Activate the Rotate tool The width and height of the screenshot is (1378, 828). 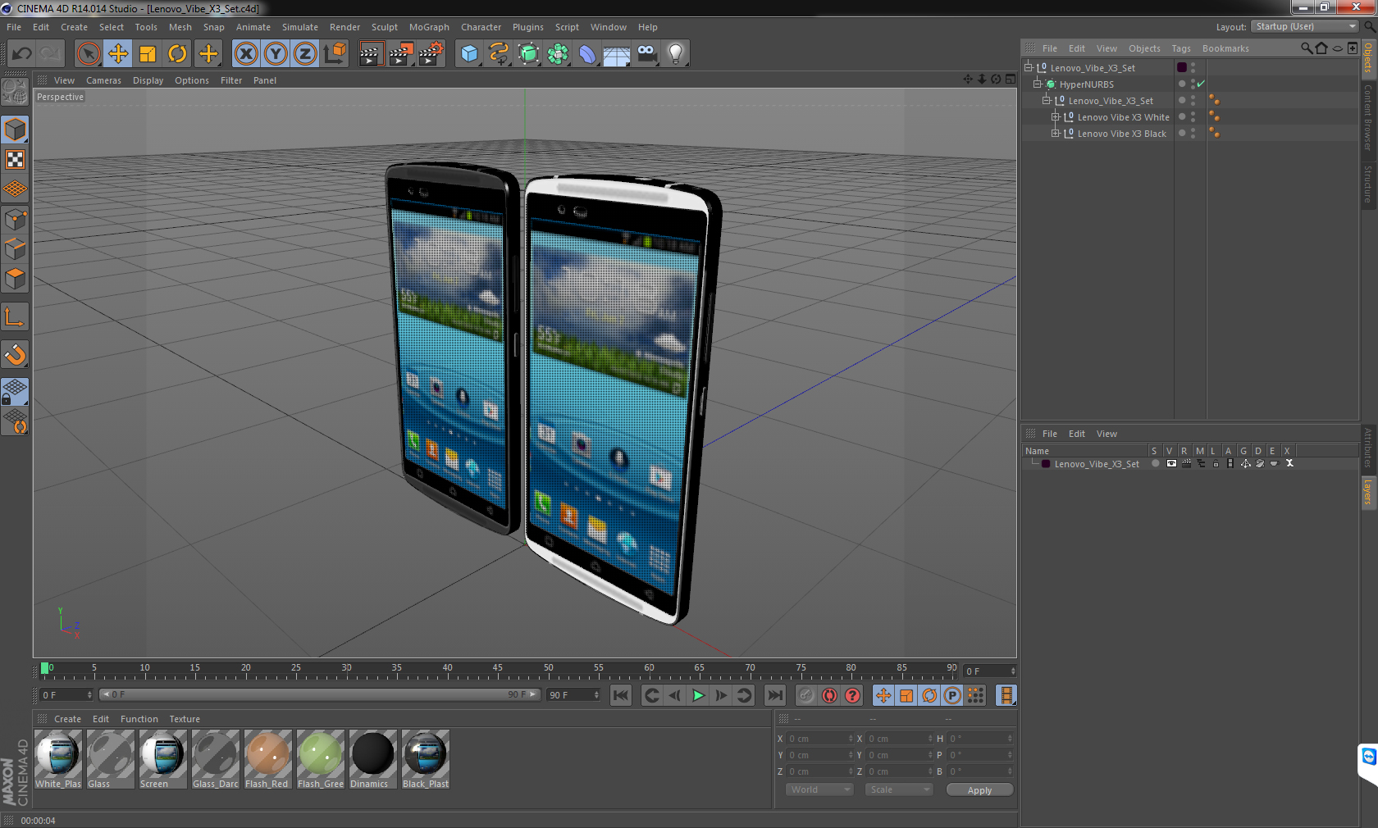177,54
